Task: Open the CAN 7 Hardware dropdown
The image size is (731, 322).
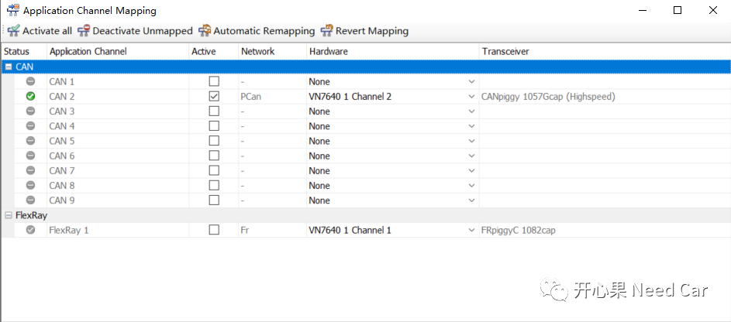Action: [x=471, y=171]
